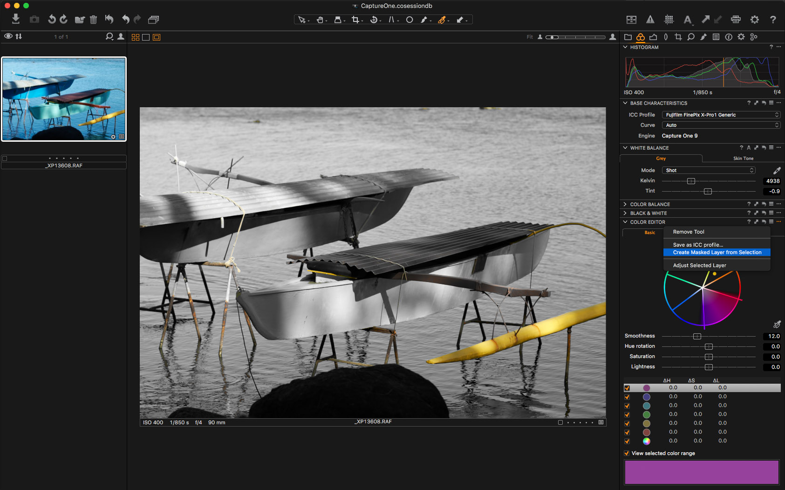The image size is (785, 490).
Task: Open the Exposure tool tab icon
Action: point(653,37)
